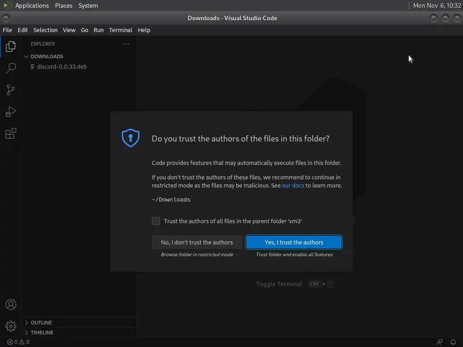
Task: Check trust parent folder 'vm3' checkbox
Action: [x=156, y=221]
